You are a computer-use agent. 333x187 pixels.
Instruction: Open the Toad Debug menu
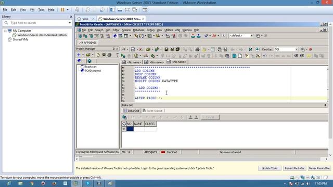click(150, 30)
